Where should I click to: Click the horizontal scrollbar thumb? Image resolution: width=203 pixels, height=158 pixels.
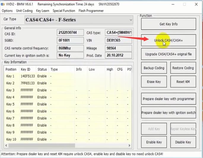pos(42,146)
